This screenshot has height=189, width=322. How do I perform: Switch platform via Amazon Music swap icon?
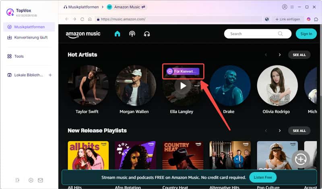click(x=143, y=7)
